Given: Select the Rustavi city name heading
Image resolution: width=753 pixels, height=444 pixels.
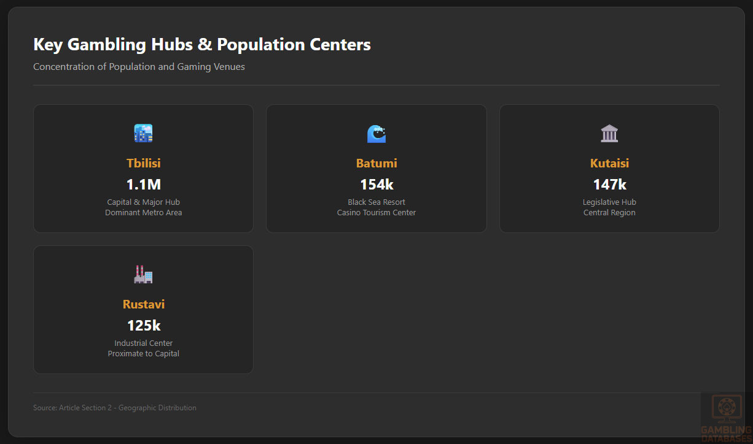Looking at the screenshot, I should pos(143,304).
